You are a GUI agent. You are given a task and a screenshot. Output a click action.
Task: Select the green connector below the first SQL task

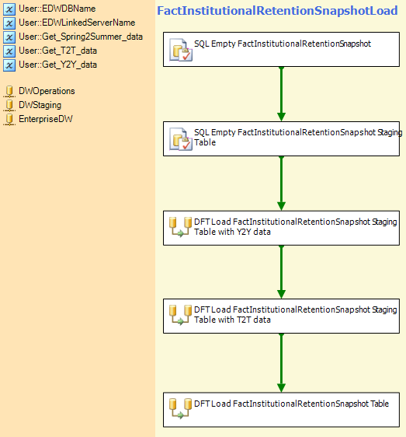281,94
